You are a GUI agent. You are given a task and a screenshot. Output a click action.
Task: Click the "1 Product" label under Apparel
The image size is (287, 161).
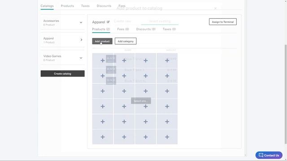49,42
